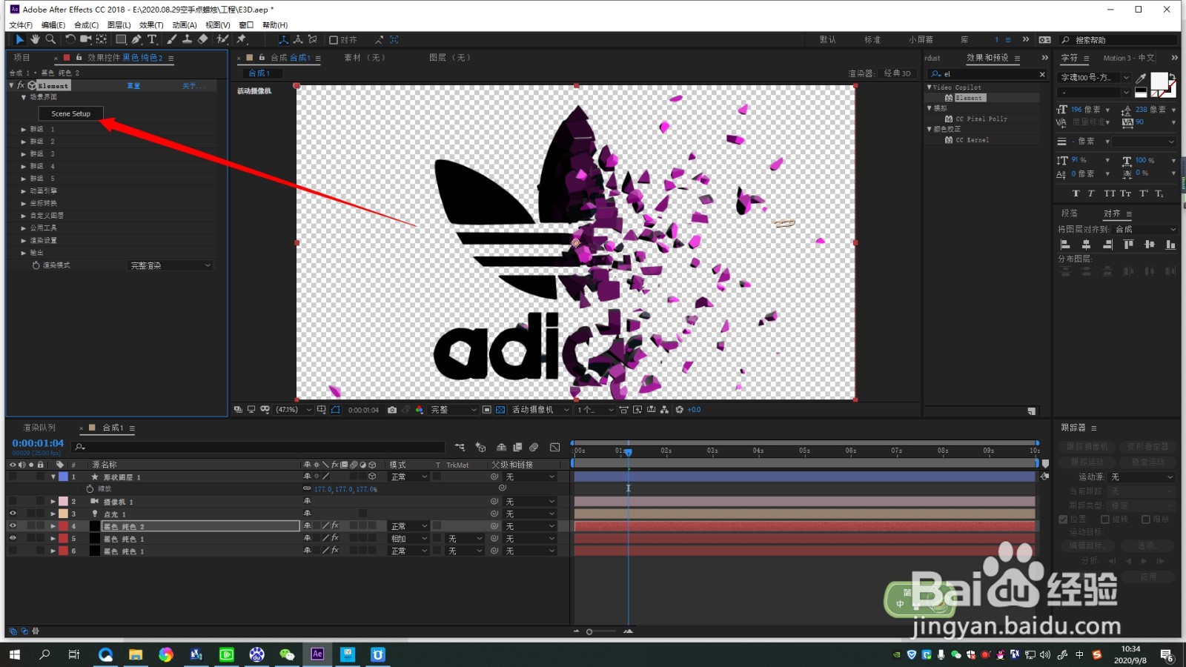Toggle the Element effect fx switch
Screen dimensions: 1186x667
(x=21, y=86)
